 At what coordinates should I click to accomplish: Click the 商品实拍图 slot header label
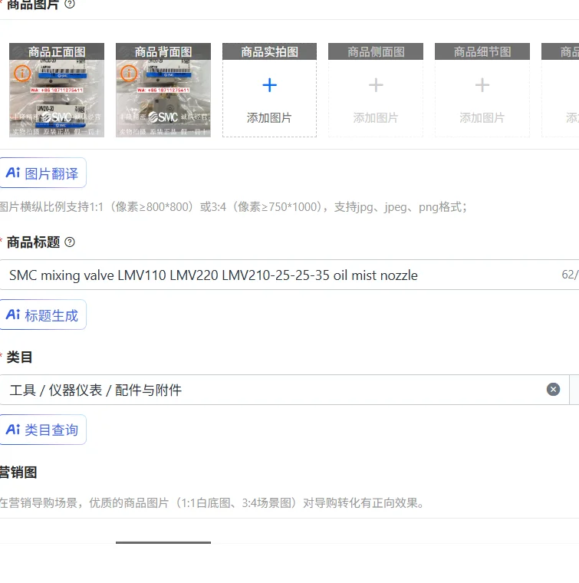[x=269, y=51]
